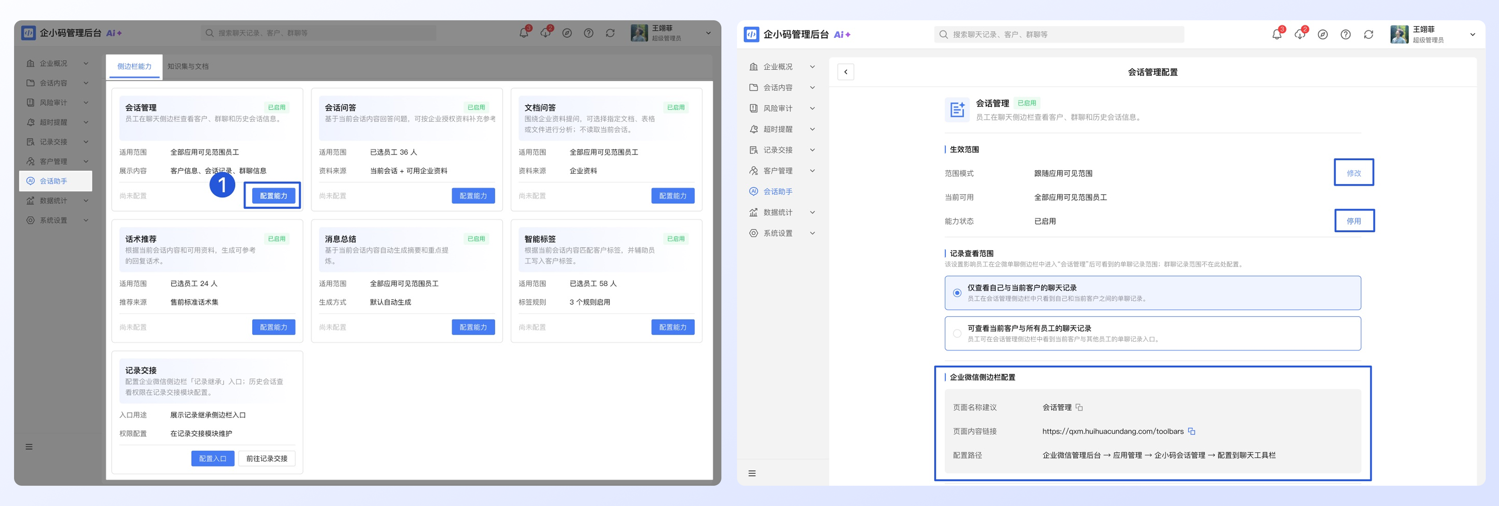Open notifications bell in right window
Screen dimensions: 1499x506
tap(1276, 35)
